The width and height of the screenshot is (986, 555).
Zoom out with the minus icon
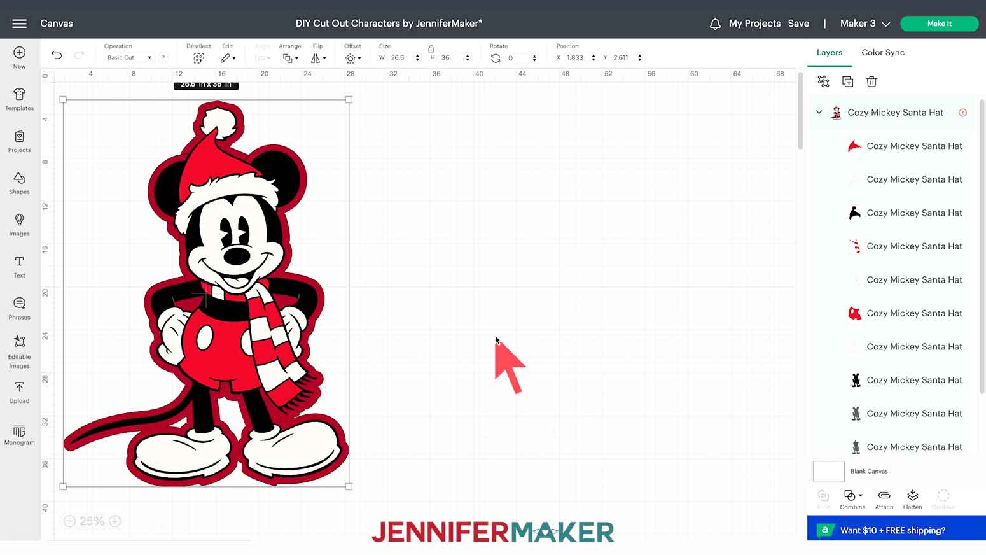[x=70, y=521]
